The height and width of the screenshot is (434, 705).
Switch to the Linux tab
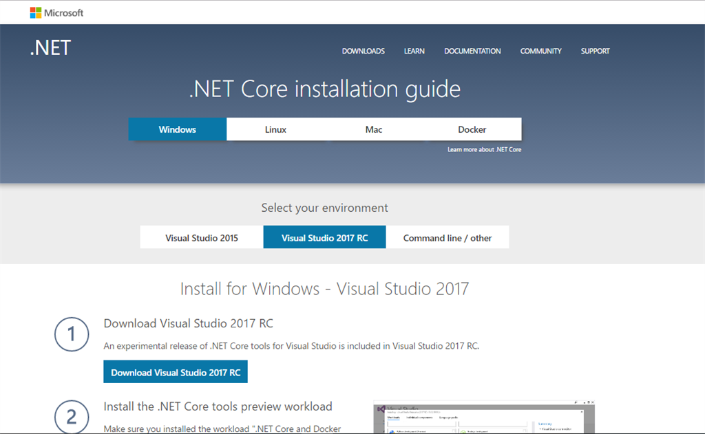(275, 129)
